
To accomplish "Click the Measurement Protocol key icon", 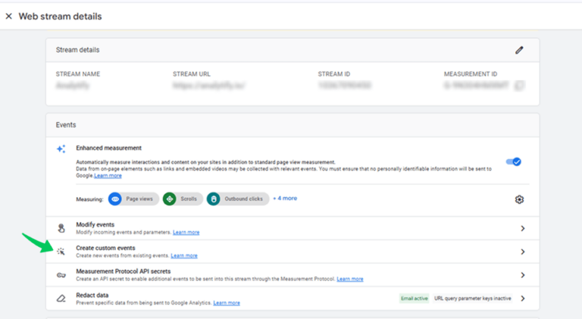I will coord(61,275).
